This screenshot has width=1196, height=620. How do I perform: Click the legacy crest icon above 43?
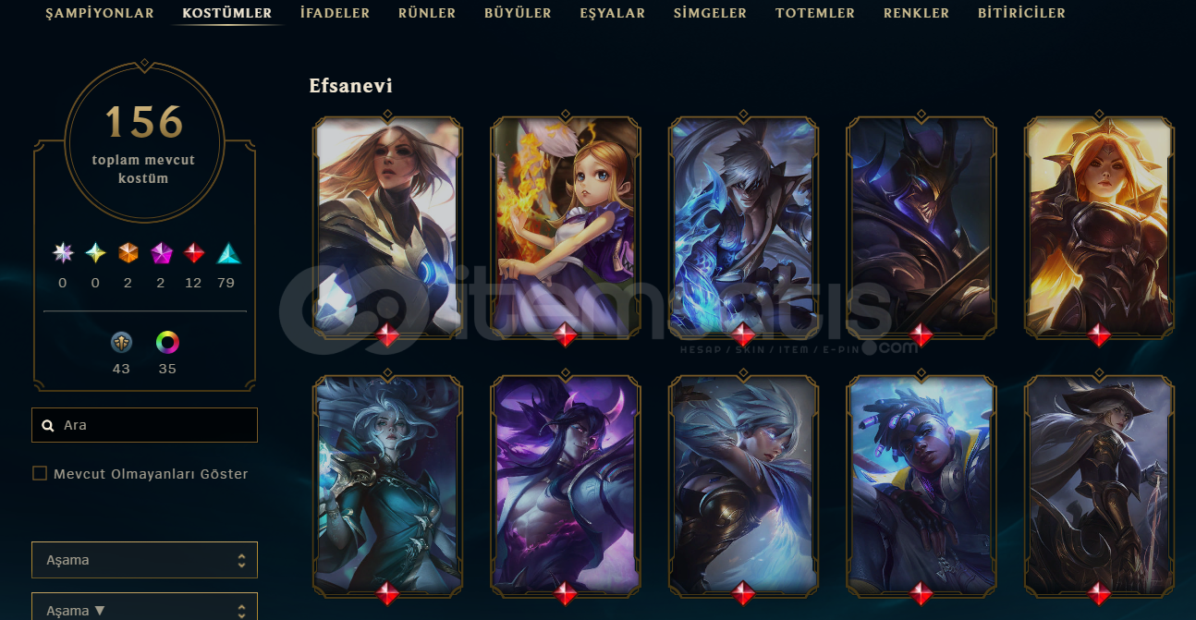[x=121, y=343]
